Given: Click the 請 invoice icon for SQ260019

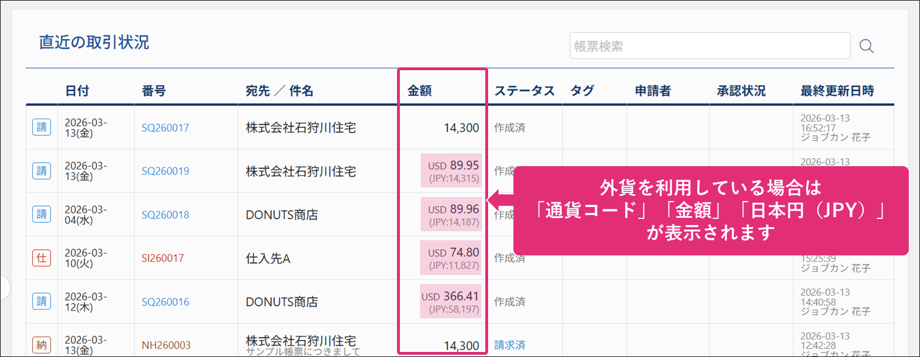Looking at the screenshot, I should pyautogui.click(x=42, y=171).
